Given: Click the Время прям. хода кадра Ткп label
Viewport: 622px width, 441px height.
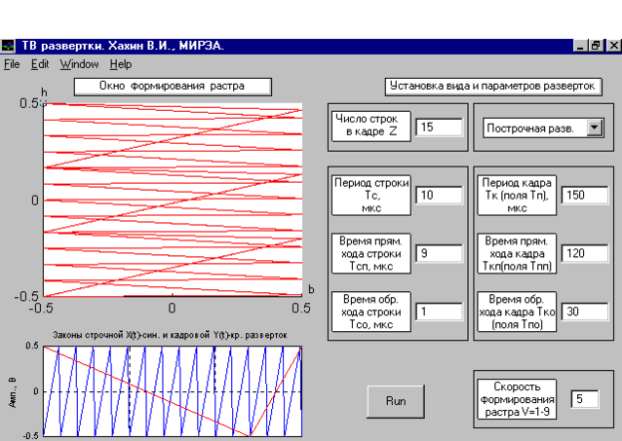Looking at the screenshot, I should tap(517, 253).
